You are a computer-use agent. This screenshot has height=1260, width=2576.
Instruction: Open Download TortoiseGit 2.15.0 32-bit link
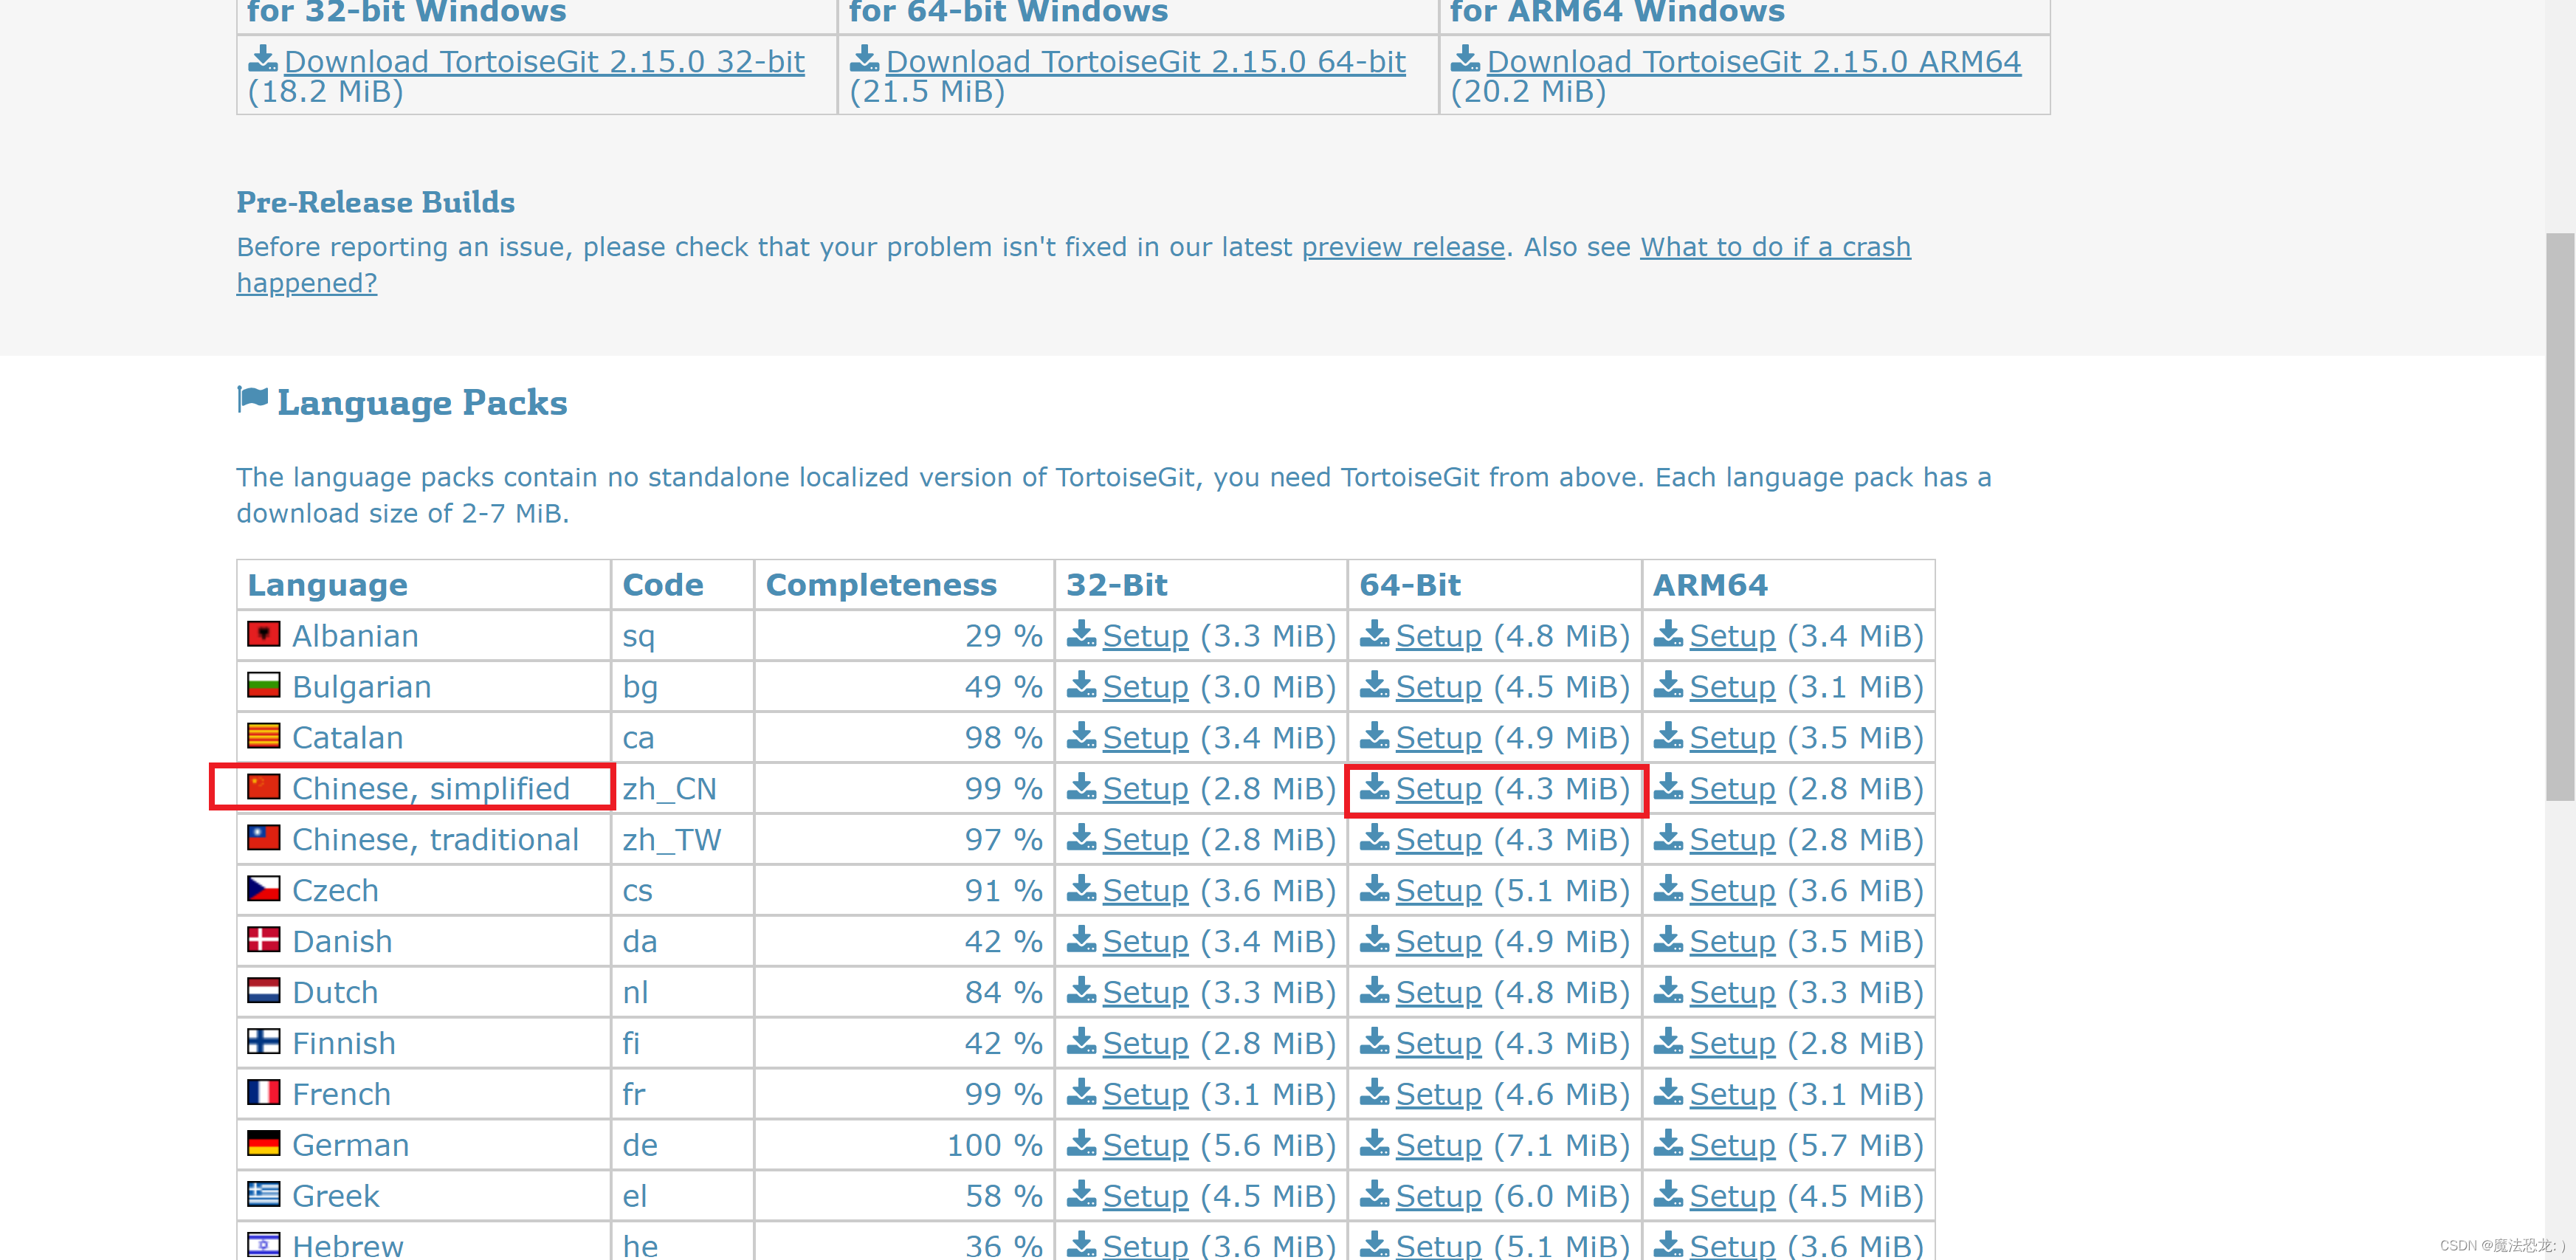click(544, 61)
